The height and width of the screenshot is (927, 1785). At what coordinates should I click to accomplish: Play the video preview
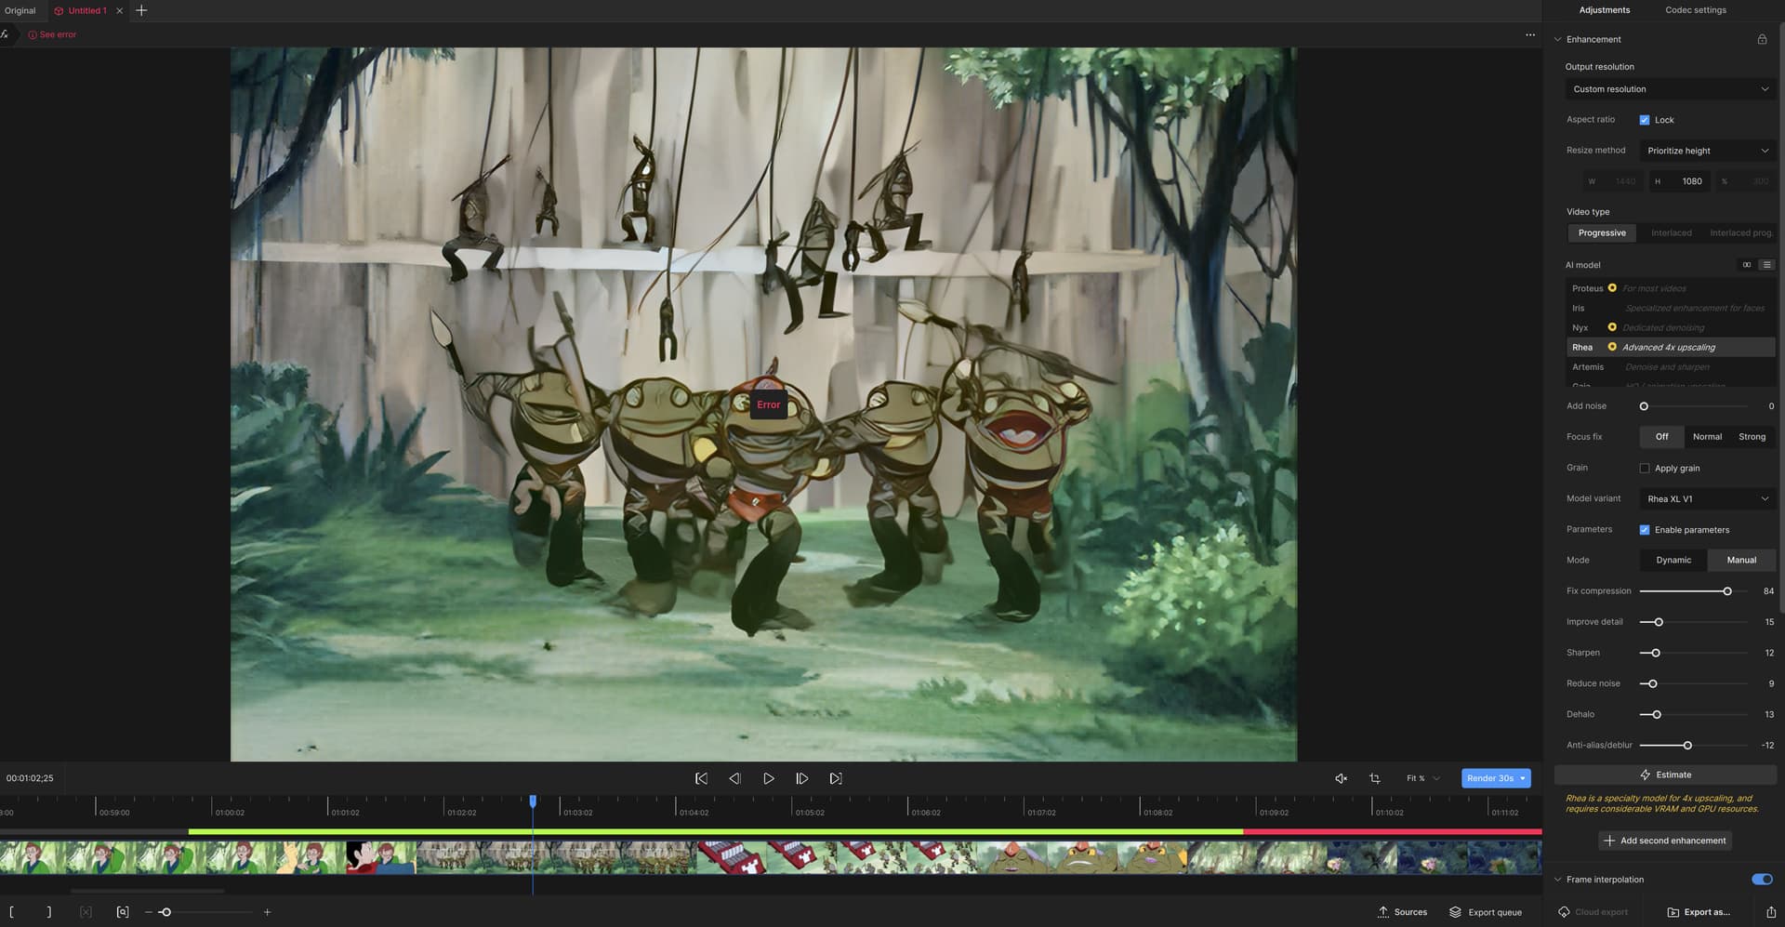click(768, 778)
